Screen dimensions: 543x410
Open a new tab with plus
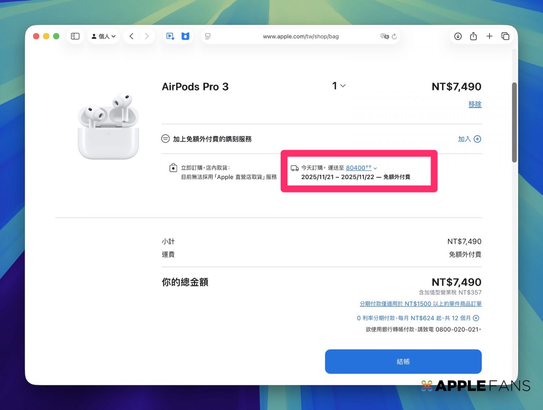(489, 36)
